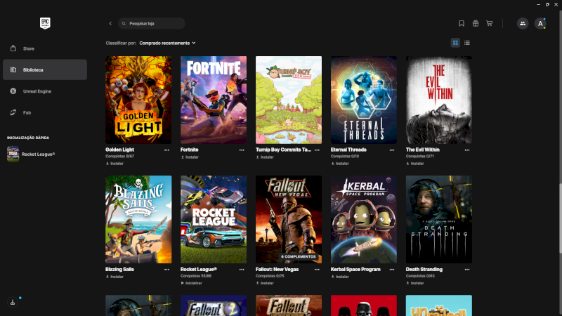Click the 6 Complementos badge
562x316 pixels.
[x=298, y=256]
